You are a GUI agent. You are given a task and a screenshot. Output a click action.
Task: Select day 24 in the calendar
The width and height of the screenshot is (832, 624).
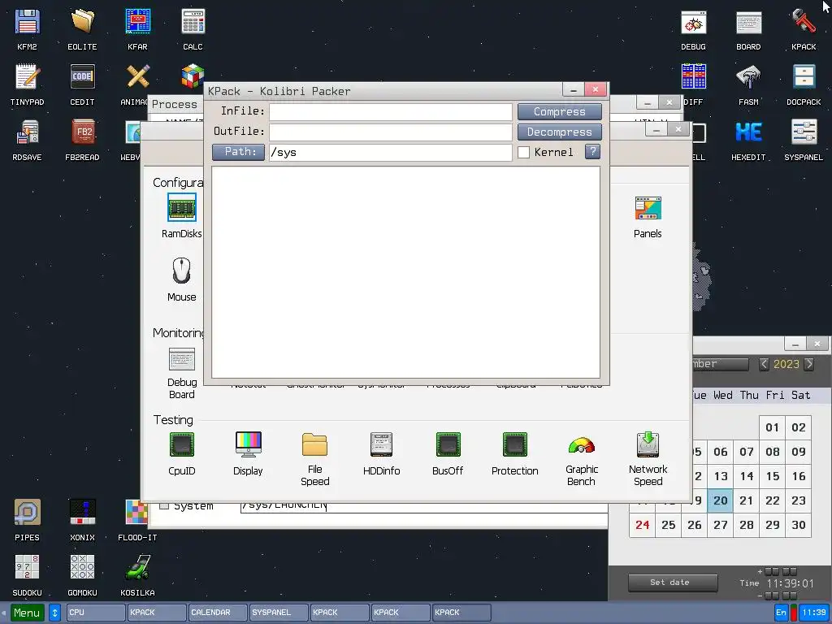[642, 526]
